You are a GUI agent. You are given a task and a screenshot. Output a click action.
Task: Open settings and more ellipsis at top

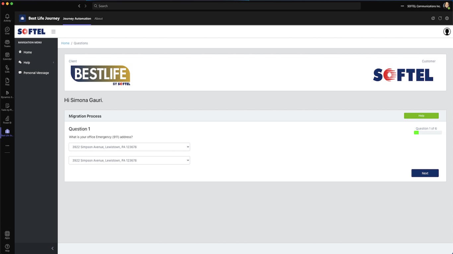(x=402, y=6)
